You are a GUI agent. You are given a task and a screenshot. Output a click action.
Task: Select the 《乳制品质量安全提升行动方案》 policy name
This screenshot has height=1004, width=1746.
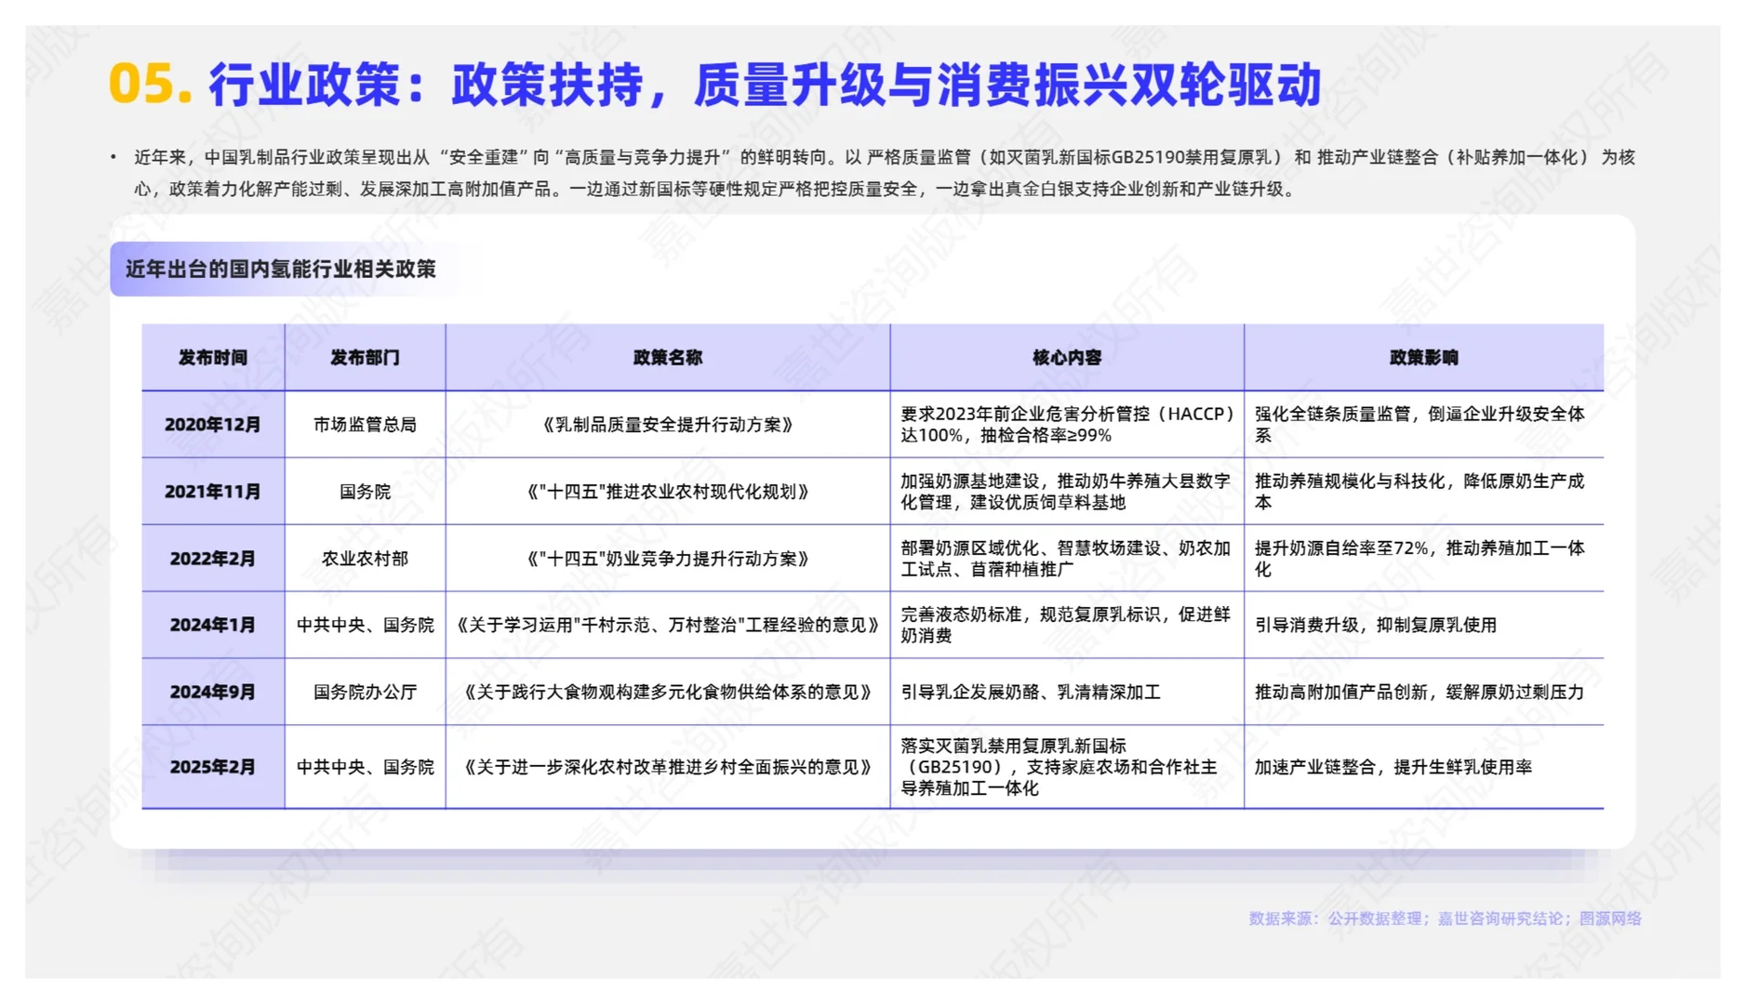[x=668, y=425]
